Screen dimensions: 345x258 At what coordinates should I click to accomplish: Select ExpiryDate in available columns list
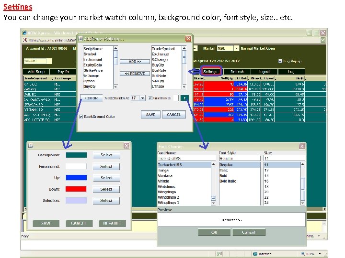(x=92, y=65)
